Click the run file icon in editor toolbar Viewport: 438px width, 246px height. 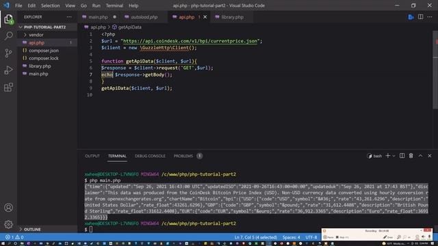(411, 17)
